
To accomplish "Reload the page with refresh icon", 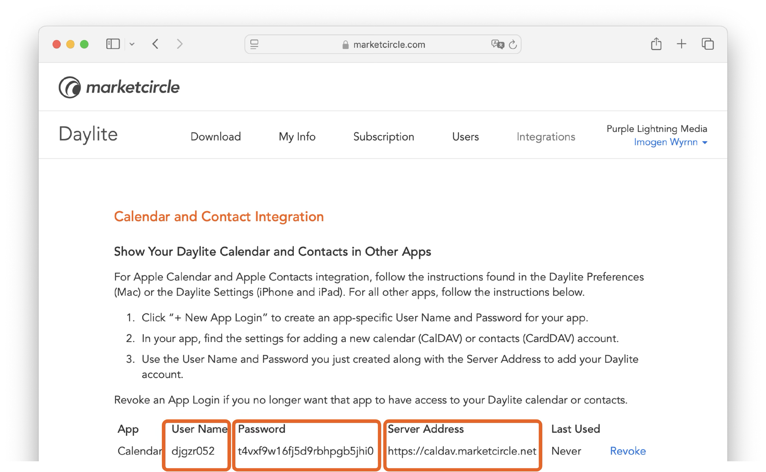I will 513,44.
